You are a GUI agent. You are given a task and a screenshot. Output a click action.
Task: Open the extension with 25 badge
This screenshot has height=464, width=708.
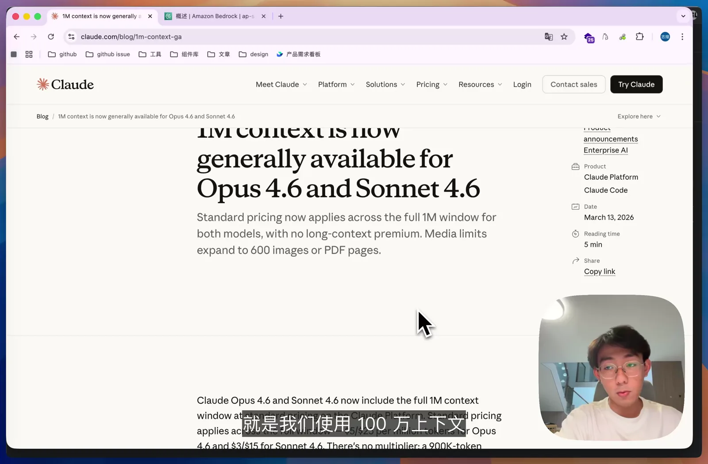589,38
